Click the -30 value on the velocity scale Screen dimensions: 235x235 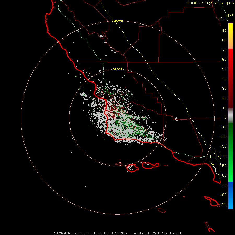[x=223, y=146]
